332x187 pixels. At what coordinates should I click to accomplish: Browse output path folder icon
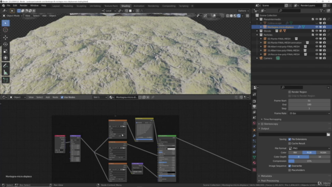tap(328, 135)
